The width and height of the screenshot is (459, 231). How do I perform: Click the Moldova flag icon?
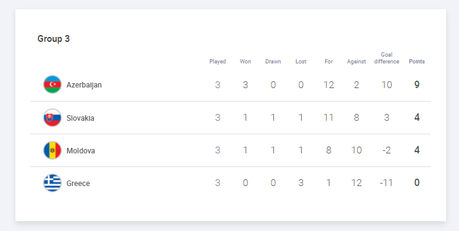(x=52, y=150)
